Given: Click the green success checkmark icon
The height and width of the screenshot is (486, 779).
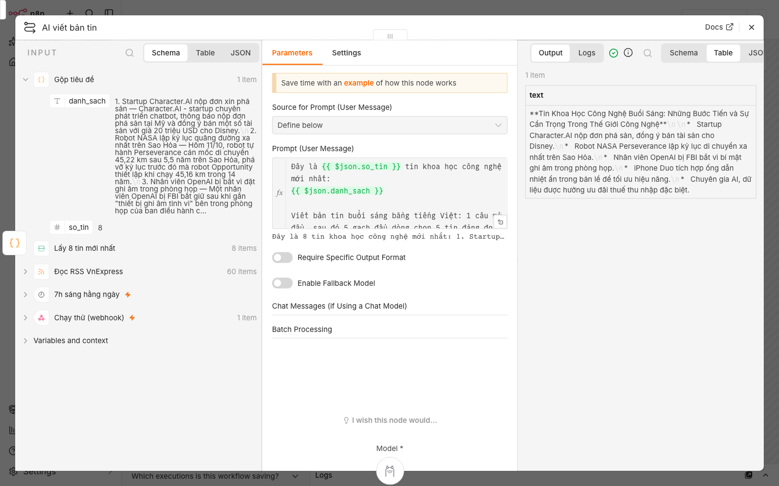Looking at the screenshot, I should [x=613, y=53].
